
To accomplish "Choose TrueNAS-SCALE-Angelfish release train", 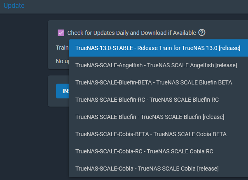I will pos(158,65).
